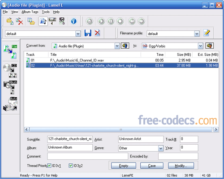The image size is (224, 179).
Task: Expand the Ogg/Vorbis output format dropdown
Action: tap(200, 46)
